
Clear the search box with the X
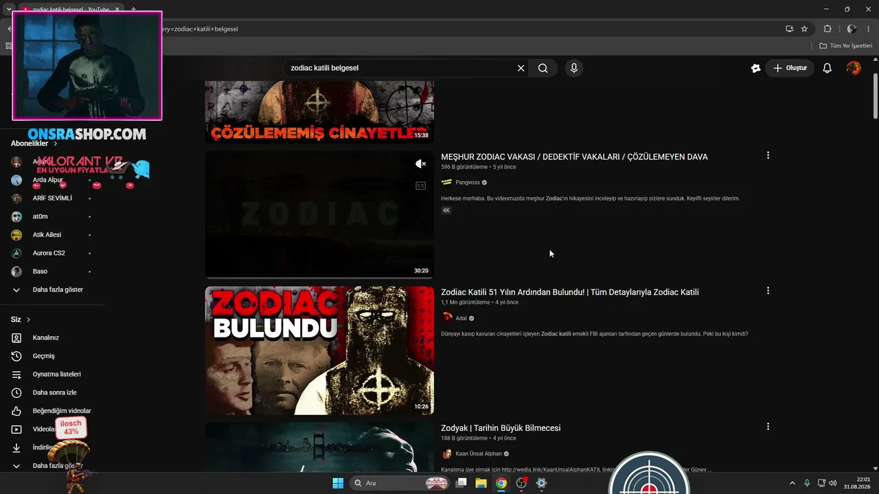[x=521, y=68]
